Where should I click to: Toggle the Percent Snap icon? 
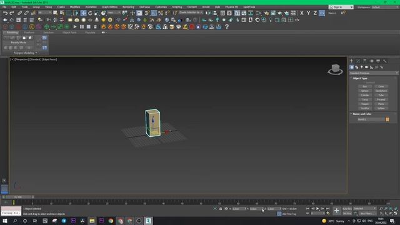pos(161,13)
